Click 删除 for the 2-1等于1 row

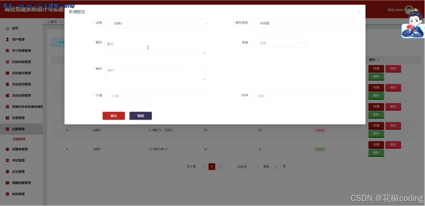pyautogui.click(x=376, y=134)
